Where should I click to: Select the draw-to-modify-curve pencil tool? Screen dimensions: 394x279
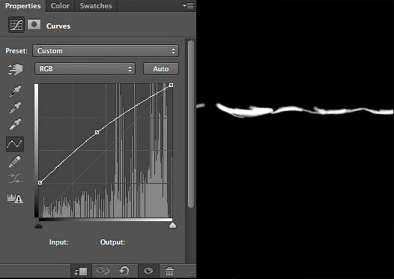tap(14, 162)
